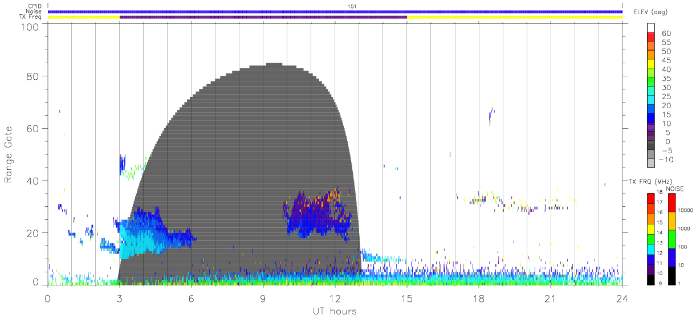Click the UT hours axis title
700x323 pixels.
point(334,311)
